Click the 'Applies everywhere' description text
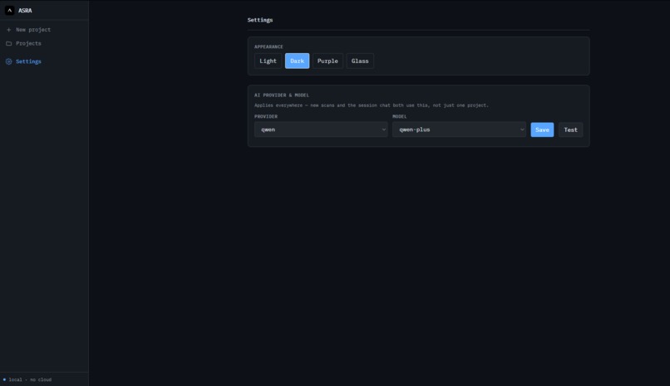Viewport: 670px width, 386px height. 372,105
